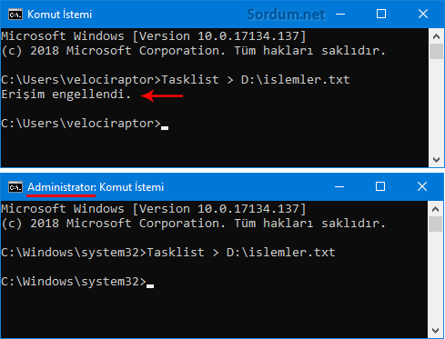
Task: Click the 'Administrator: Komut İstemi' title text
Action: 96,187
